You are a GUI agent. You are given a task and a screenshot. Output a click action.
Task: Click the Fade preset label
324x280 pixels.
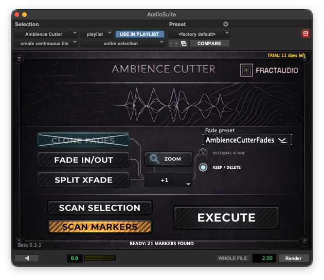tap(220, 130)
